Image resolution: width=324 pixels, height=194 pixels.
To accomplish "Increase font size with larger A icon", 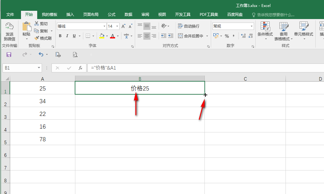I will 123,26.
